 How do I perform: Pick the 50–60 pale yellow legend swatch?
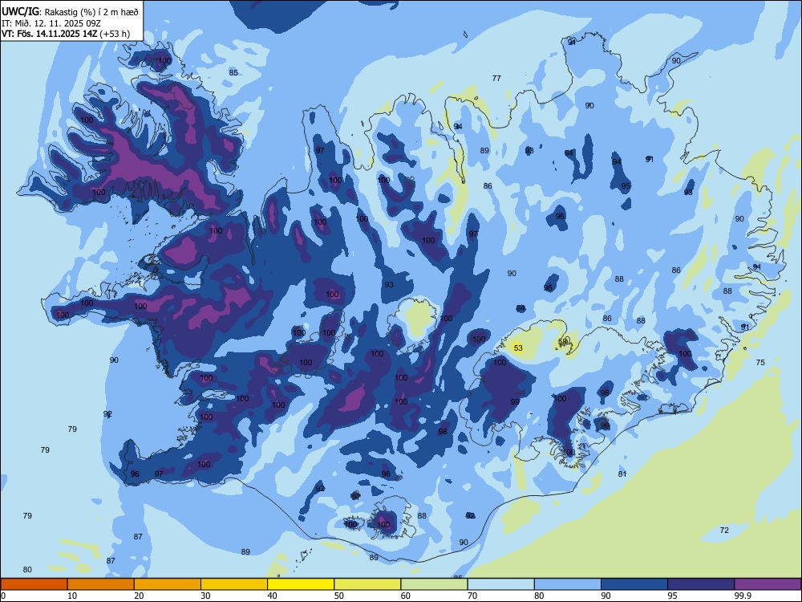coord(367,584)
